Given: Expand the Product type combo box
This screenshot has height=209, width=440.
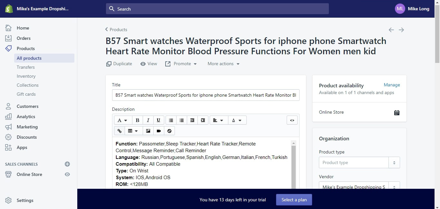Looking at the screenshot, I should coord(394,162).
